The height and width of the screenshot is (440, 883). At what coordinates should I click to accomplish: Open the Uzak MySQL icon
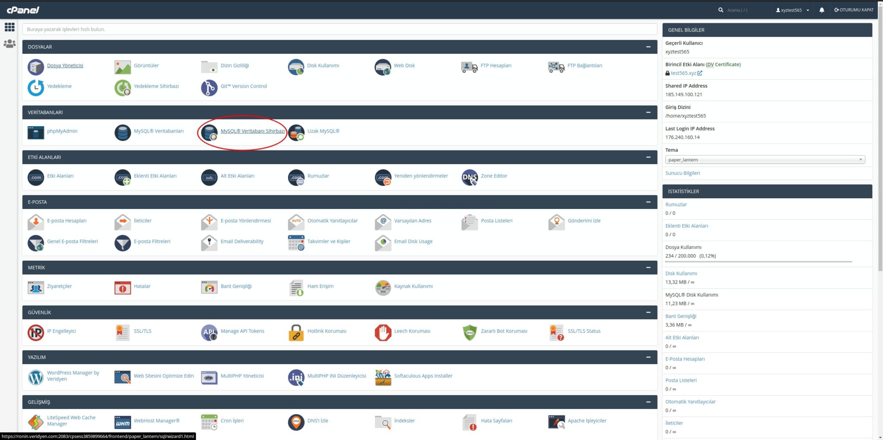tap(296, 133)
